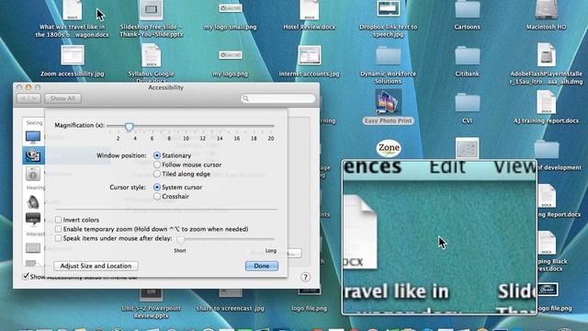This screenshot has width=588, height=331.
Task: Click the help question mark button
Action: [x=305, y=277]
